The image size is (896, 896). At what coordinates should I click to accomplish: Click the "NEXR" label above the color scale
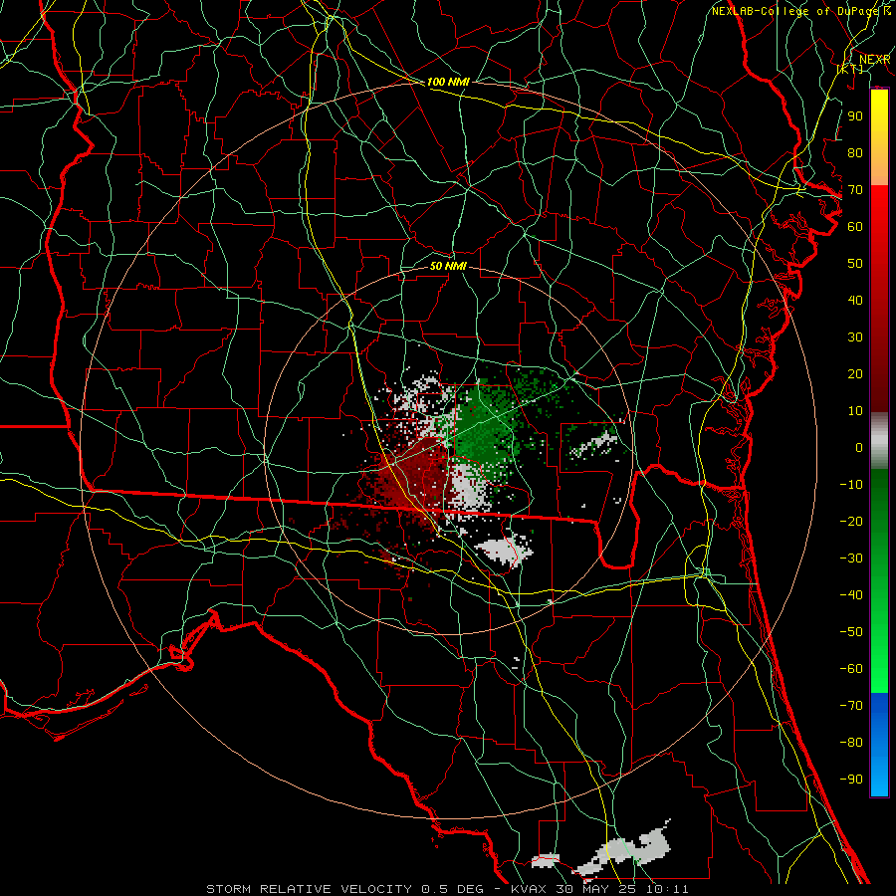click(874, 60)
